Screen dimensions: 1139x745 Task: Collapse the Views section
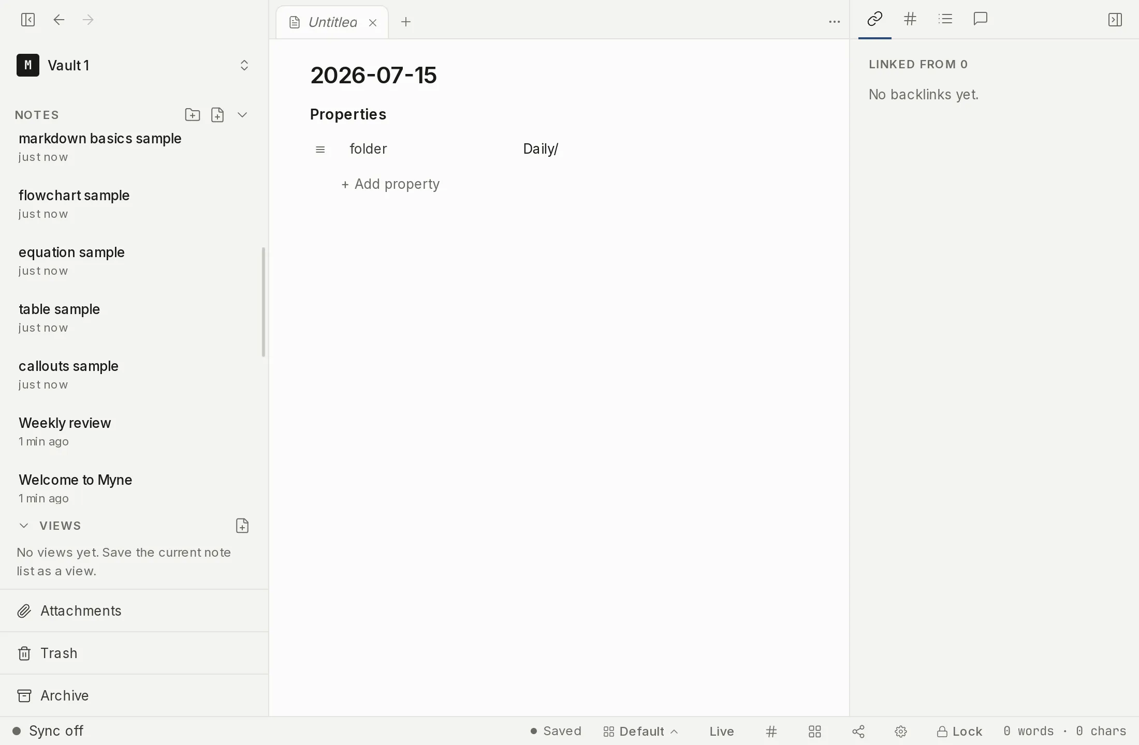[24, 526]
